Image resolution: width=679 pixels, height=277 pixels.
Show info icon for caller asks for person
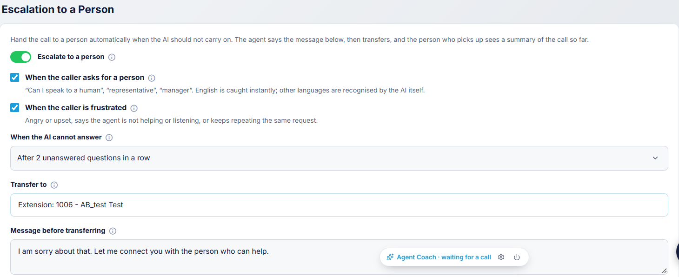(152, 78)
